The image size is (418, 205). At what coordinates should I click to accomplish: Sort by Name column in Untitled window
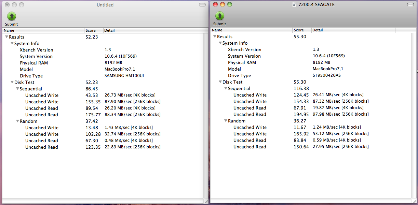43,30
